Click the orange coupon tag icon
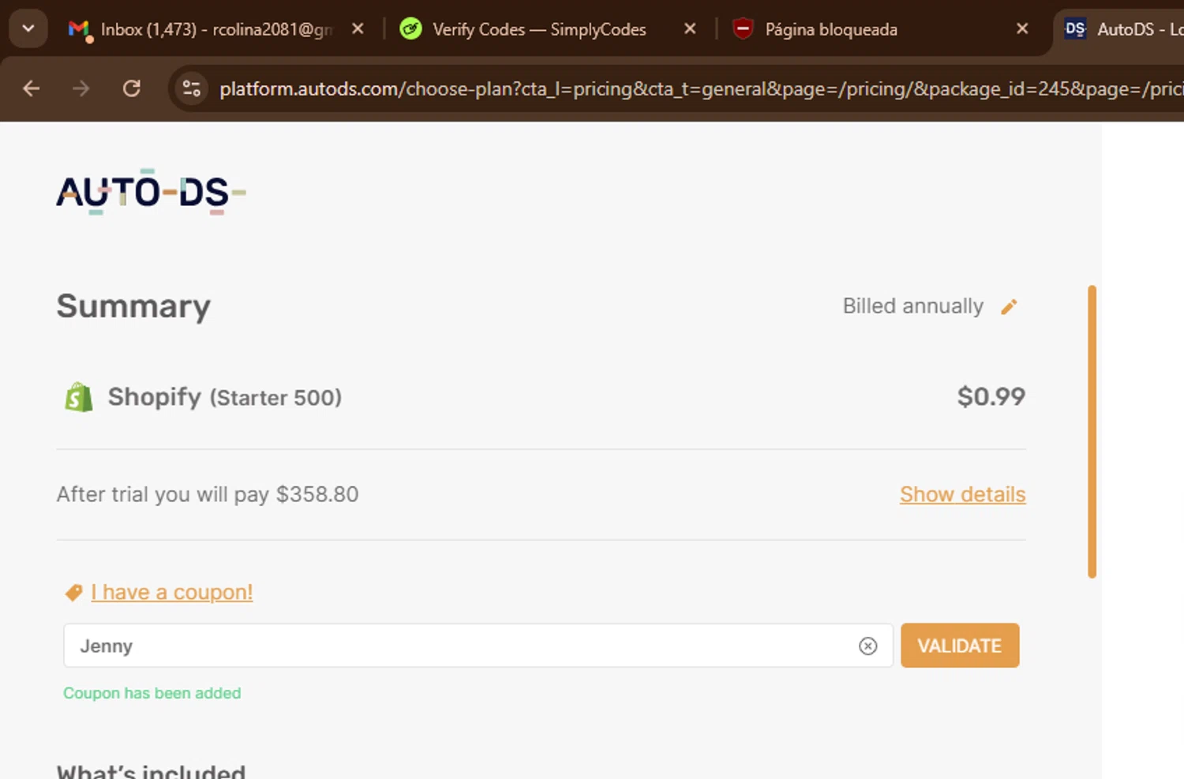 click(73, 593)
